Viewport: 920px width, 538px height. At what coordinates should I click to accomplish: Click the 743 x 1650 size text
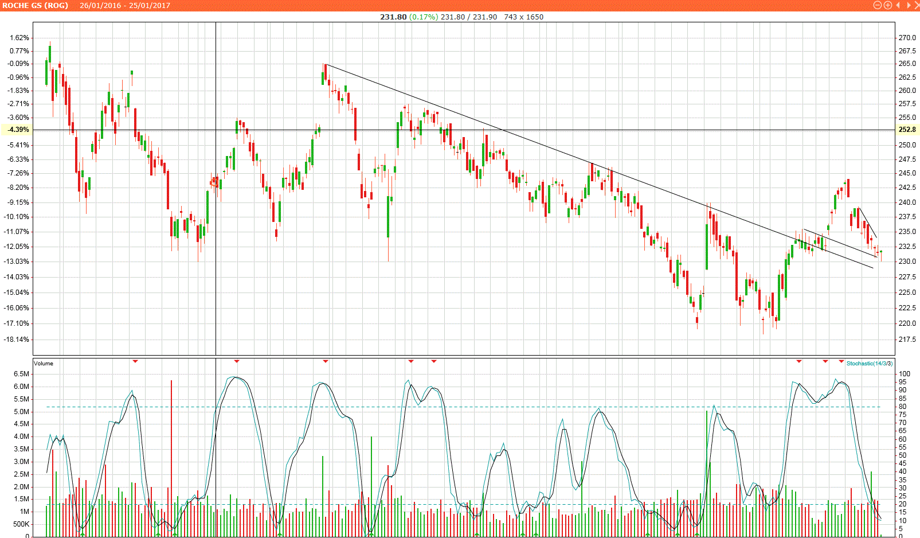524,17
